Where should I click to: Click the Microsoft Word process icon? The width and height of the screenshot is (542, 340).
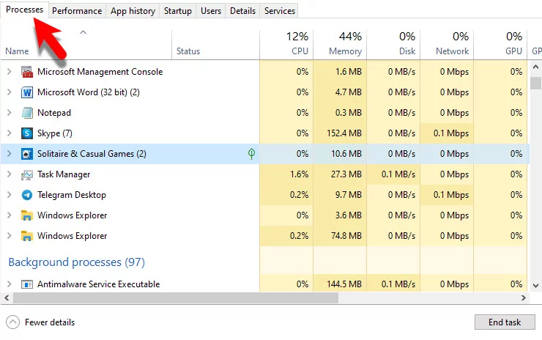[x=27, y=92]
